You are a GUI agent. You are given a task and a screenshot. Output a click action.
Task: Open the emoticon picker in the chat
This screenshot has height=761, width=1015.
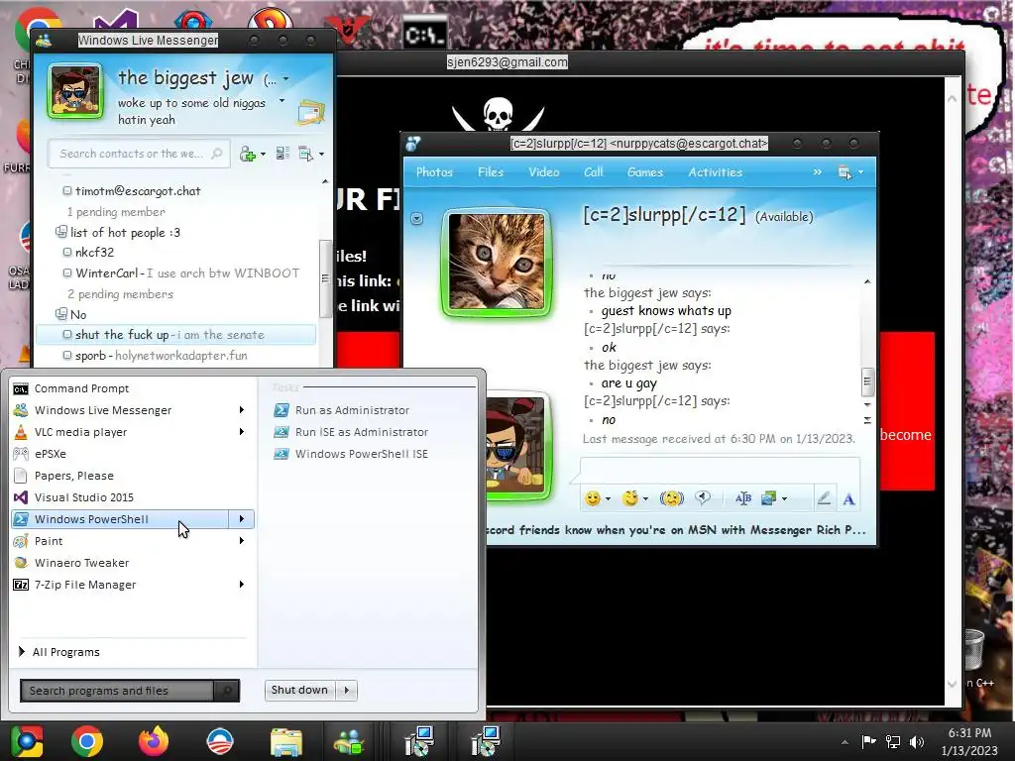(x=596, y=498)
